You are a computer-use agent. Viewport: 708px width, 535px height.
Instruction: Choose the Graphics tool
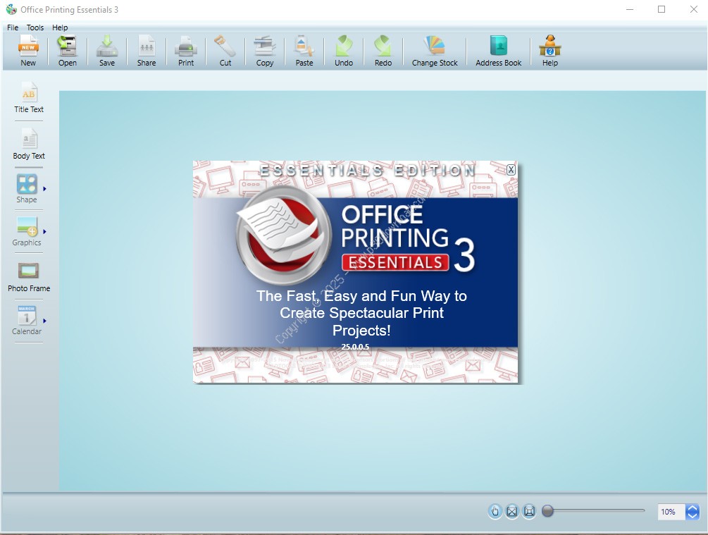[x=27, y=231]
